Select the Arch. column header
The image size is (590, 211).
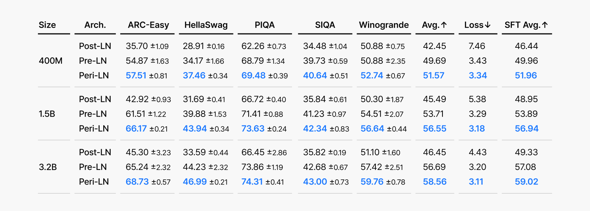click(x=95, y=25)
